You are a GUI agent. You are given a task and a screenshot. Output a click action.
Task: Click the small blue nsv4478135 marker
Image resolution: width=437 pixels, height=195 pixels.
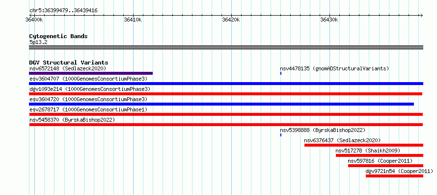(281, 73)
